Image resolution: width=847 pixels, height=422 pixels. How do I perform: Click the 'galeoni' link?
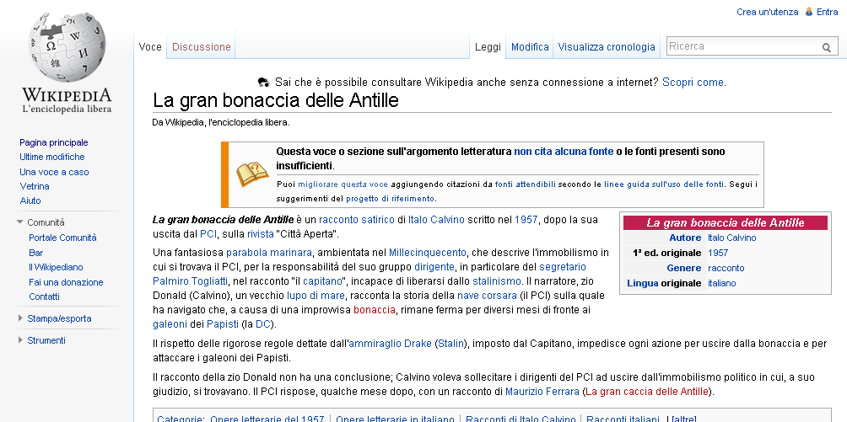170,324
